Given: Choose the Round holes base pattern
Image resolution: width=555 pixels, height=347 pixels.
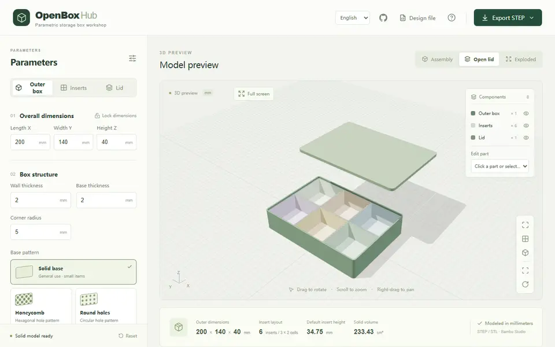Looking at the screenshot, I should click(x=106, y=307).
